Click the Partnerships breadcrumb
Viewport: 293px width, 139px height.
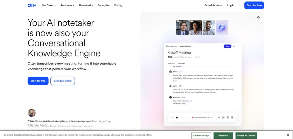click(173, 46)
